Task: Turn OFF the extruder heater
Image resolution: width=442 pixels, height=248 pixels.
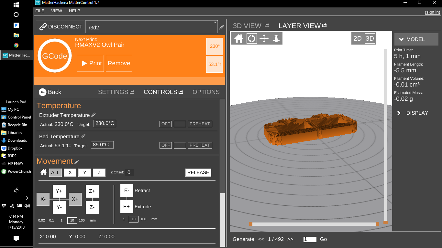Action: coord(166,124)
